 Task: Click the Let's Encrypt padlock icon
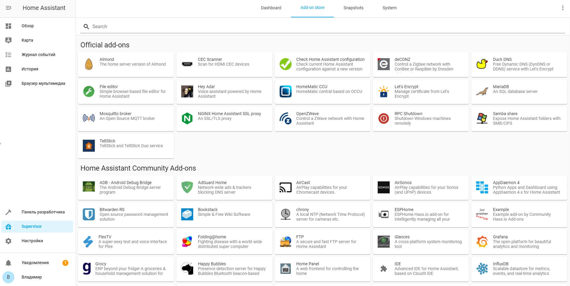[383, 91]
